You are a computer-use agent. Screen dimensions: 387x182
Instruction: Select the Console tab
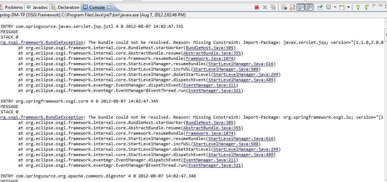97,7
